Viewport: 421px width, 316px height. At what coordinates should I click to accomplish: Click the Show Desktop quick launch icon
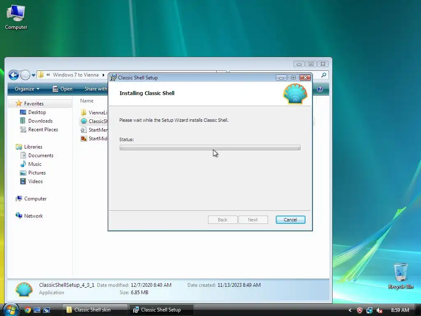(37, 310)
